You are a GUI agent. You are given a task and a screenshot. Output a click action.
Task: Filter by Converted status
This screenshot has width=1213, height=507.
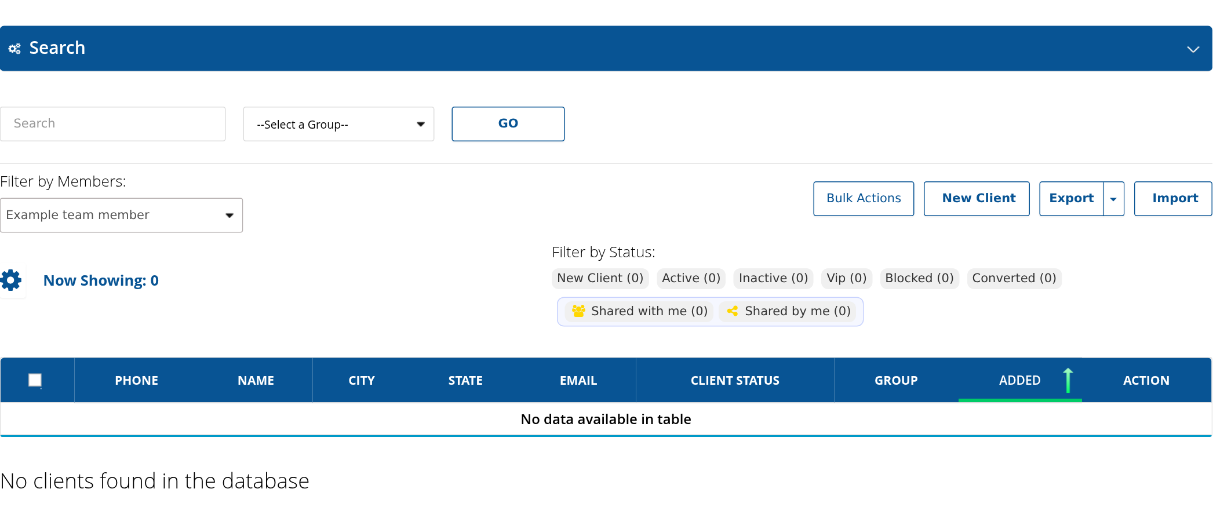[x=1014, y=278]
